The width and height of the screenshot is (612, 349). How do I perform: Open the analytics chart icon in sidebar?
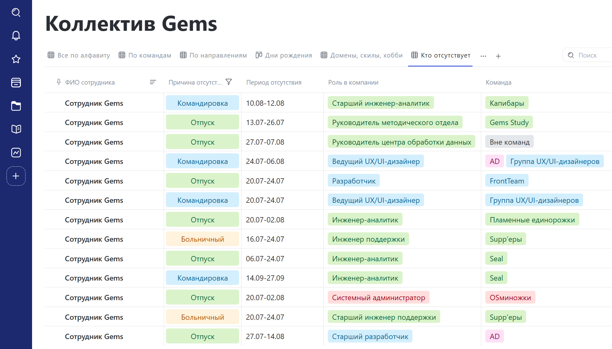pos(16,152)
